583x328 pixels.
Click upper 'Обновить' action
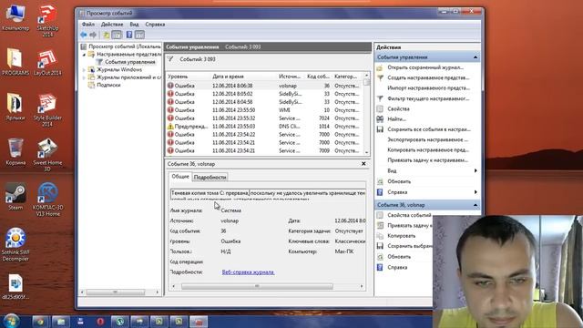[x=399, y=181]
